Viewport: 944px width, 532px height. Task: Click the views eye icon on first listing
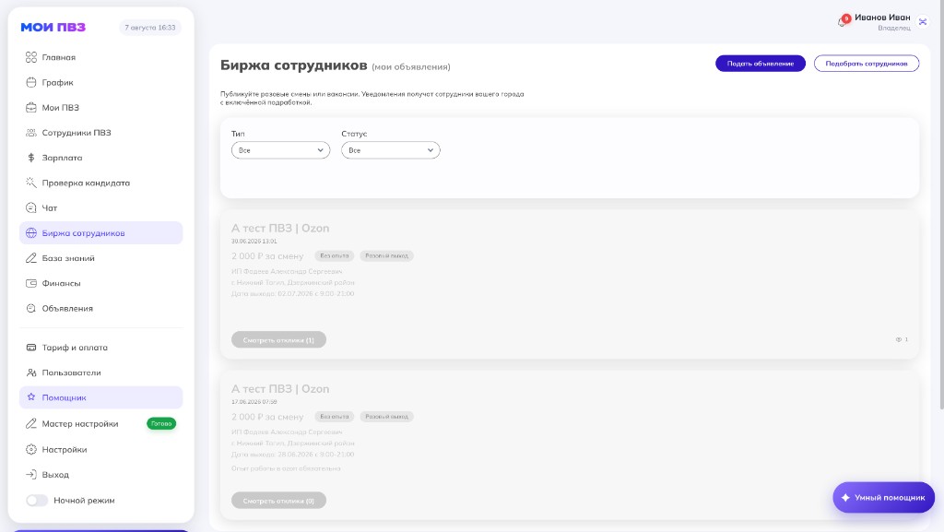coord(898,339)
